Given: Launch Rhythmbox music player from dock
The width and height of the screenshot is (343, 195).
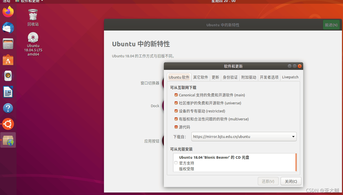Looking at the screenshot, I should (8, 76).
